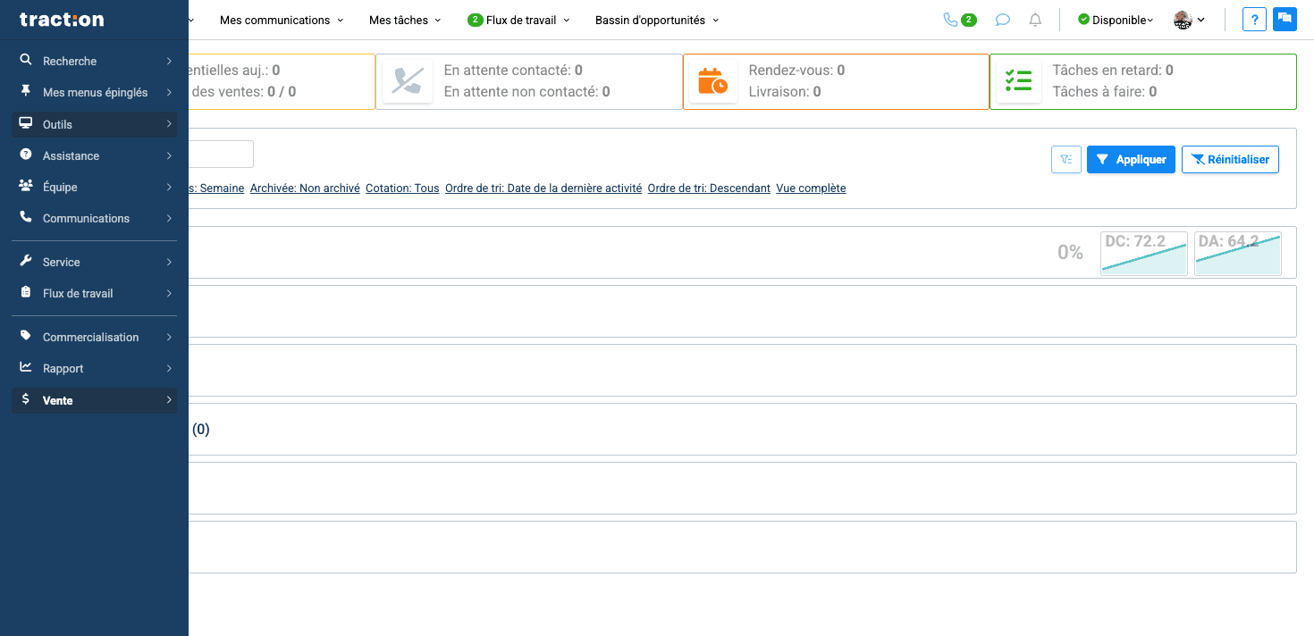This screenshot has width=1314, height=636.
Task: Open the Flux de travail top menu
Action: pyautogui.click(x=518, y=20)
